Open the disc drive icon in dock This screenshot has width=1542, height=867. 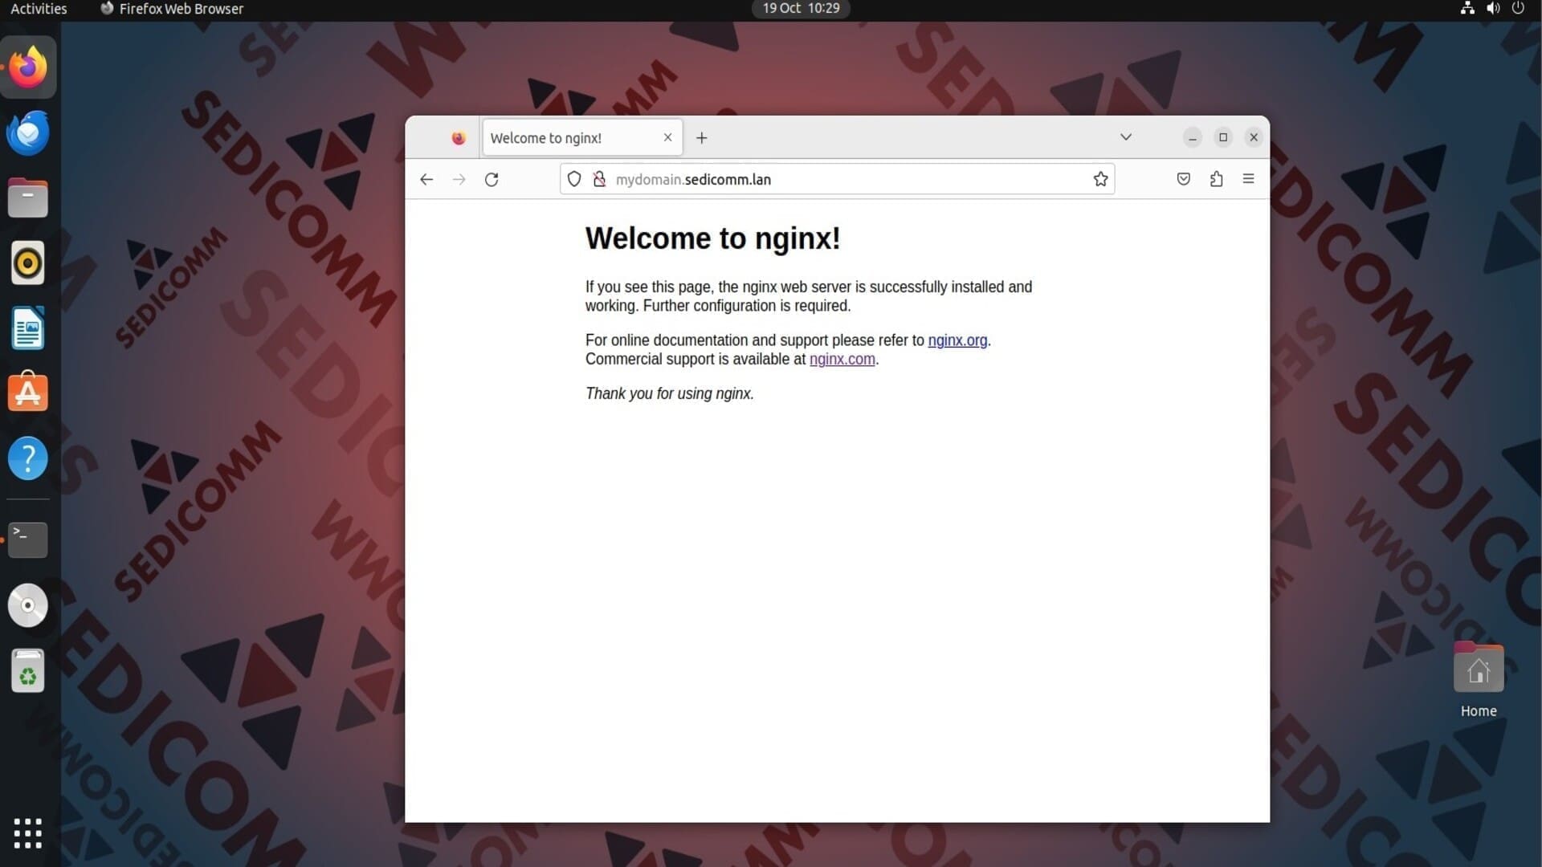[28, 605]
